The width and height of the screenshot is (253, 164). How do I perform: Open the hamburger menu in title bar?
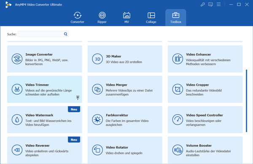point(218,4)
